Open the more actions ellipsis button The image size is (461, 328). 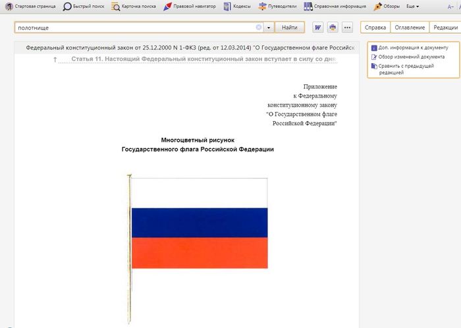(x=348, y=28)
